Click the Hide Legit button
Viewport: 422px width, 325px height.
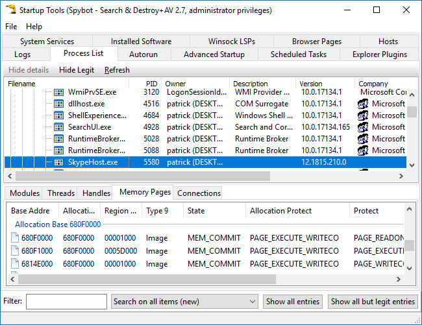[x=76, y=70]
